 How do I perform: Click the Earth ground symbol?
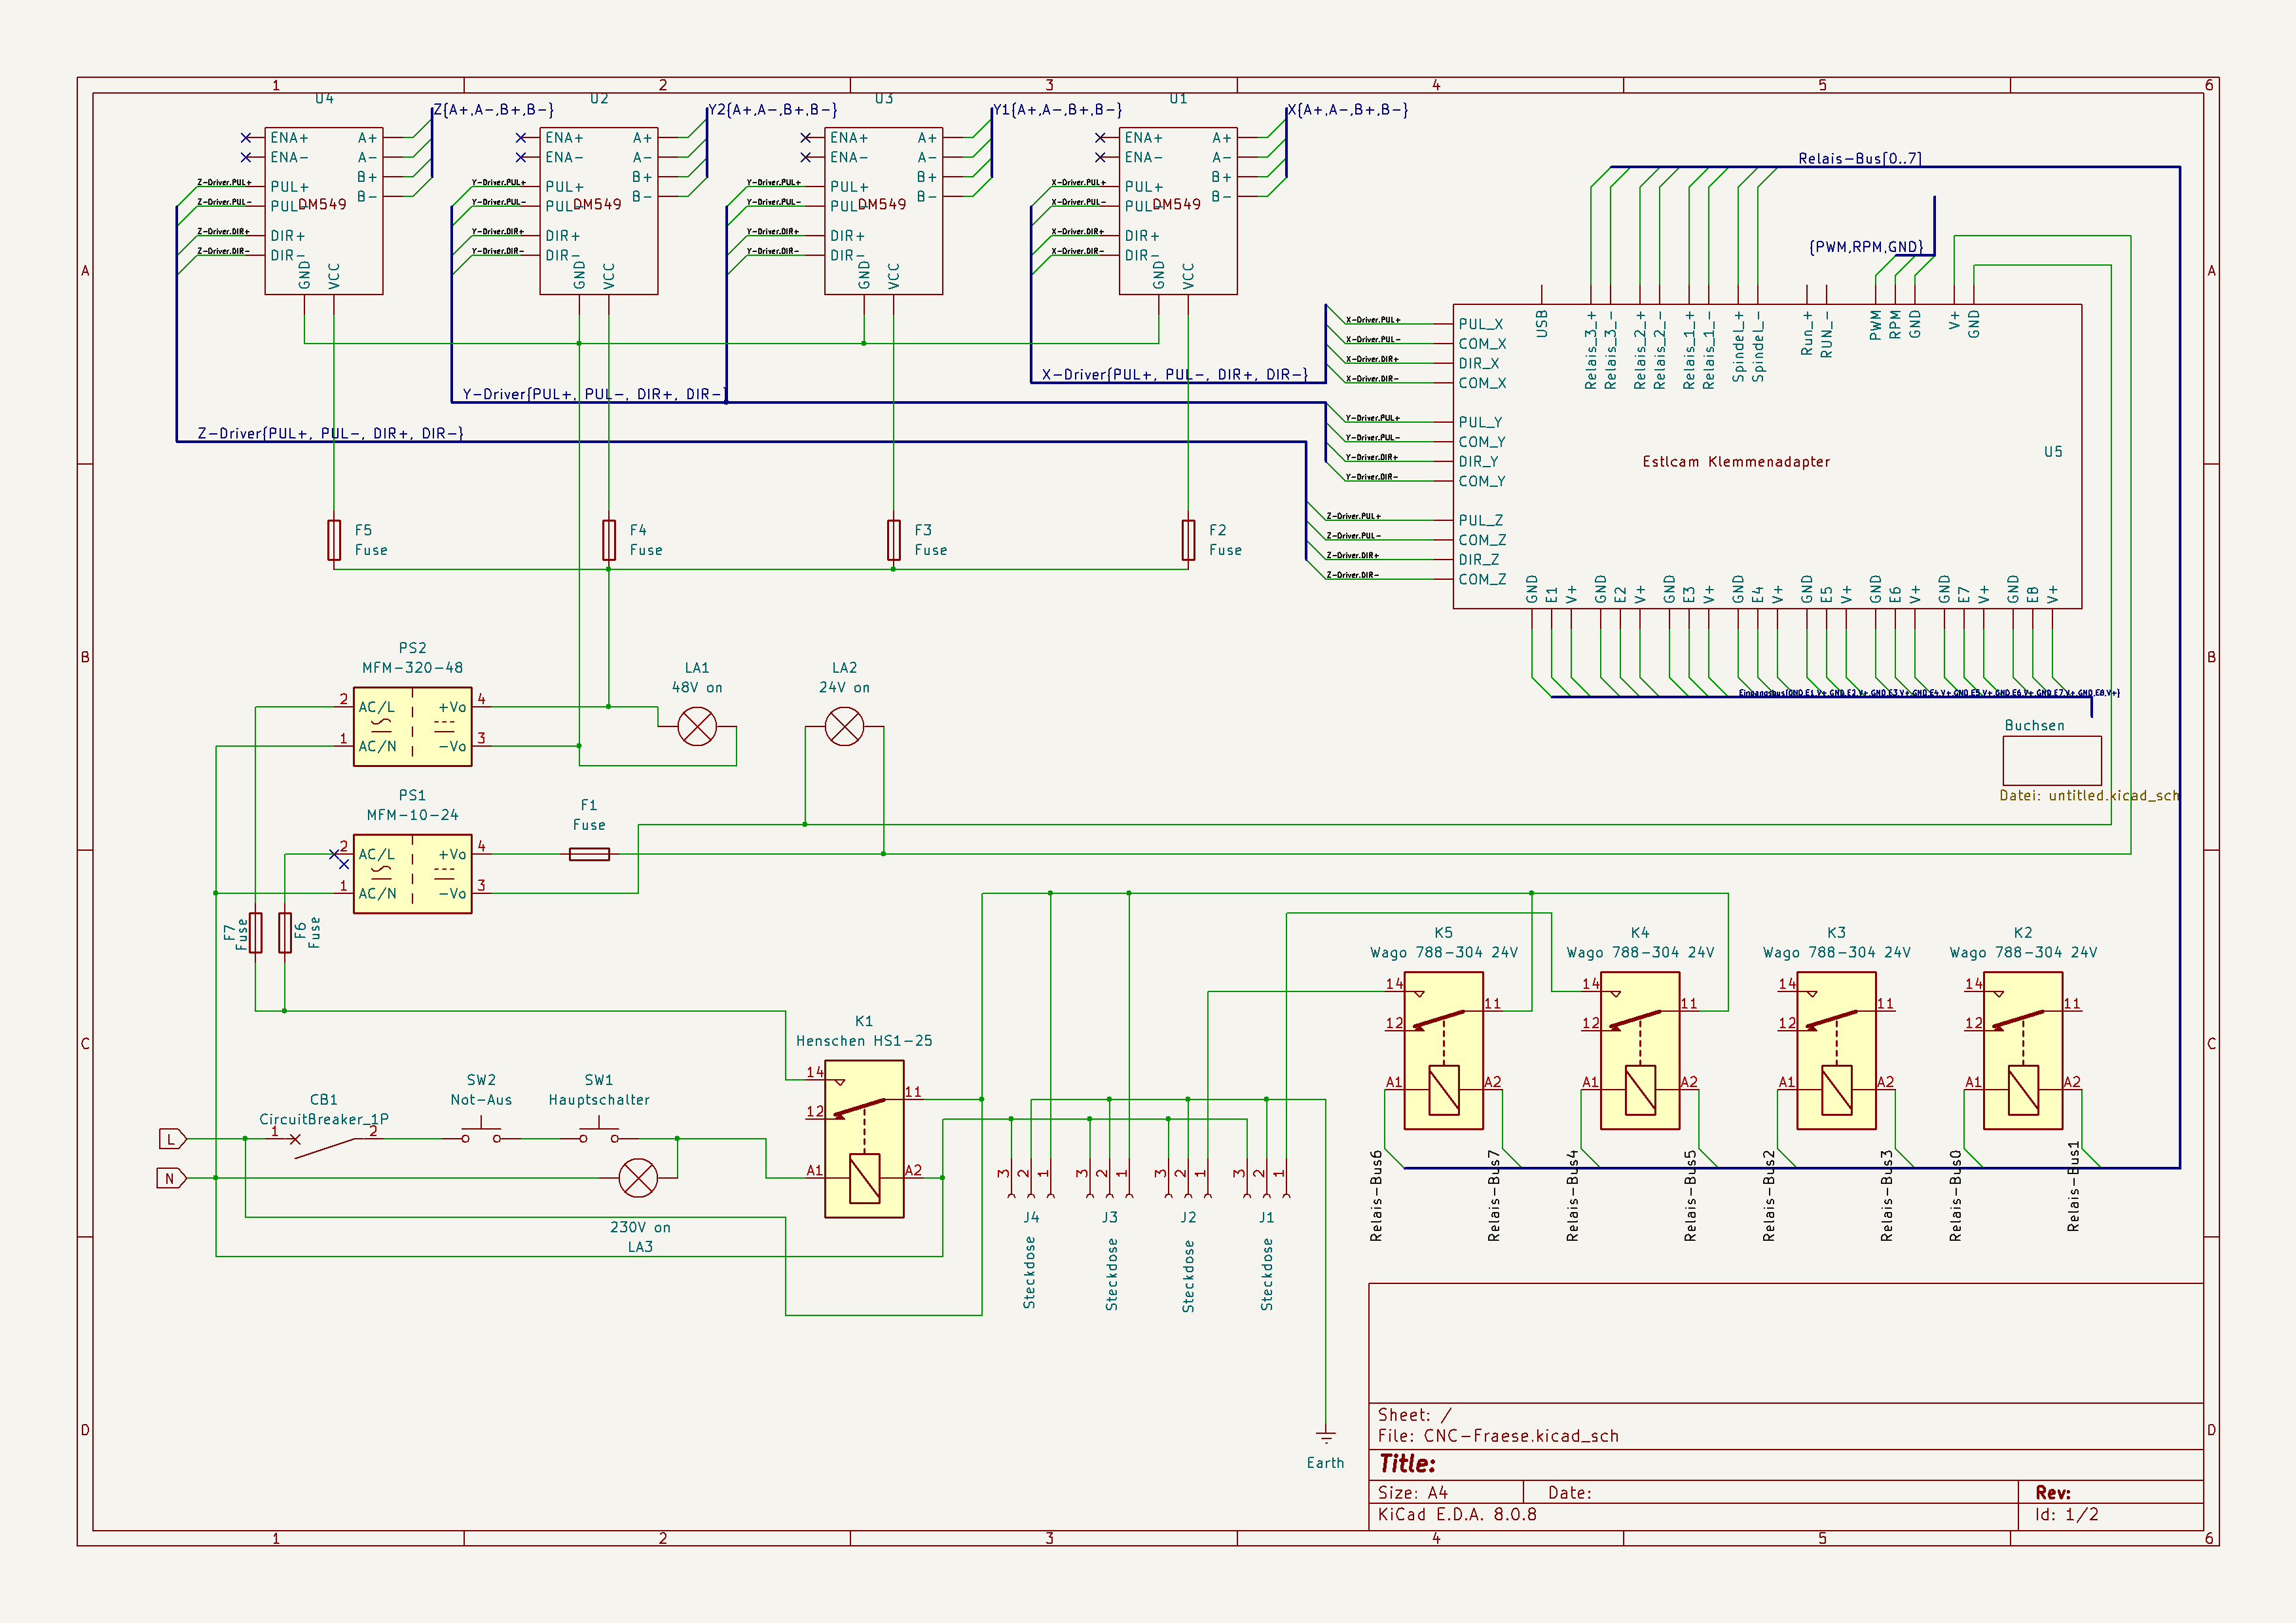[1325, 1438]
